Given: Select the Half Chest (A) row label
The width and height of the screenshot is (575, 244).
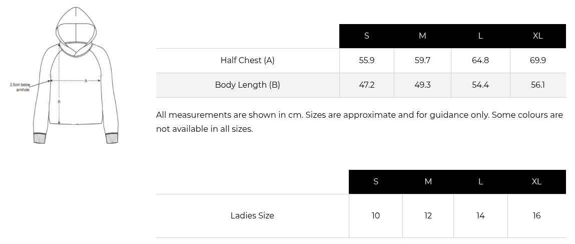Looking at the screenshot, I should click(247, 61).
